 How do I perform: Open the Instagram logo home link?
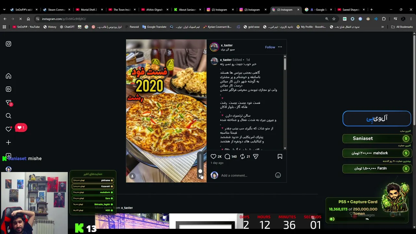[8, 44]
